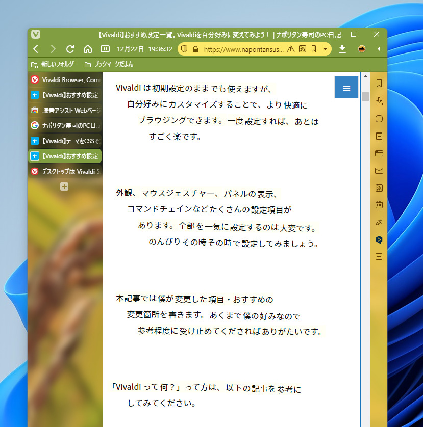Open the Window panel
The height and width of the screenshot is (427, 423).
click(379, 153)
